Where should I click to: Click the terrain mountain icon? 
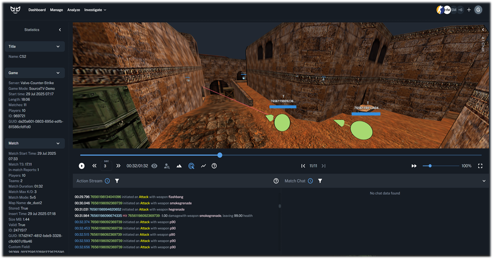tap(179, 166)
